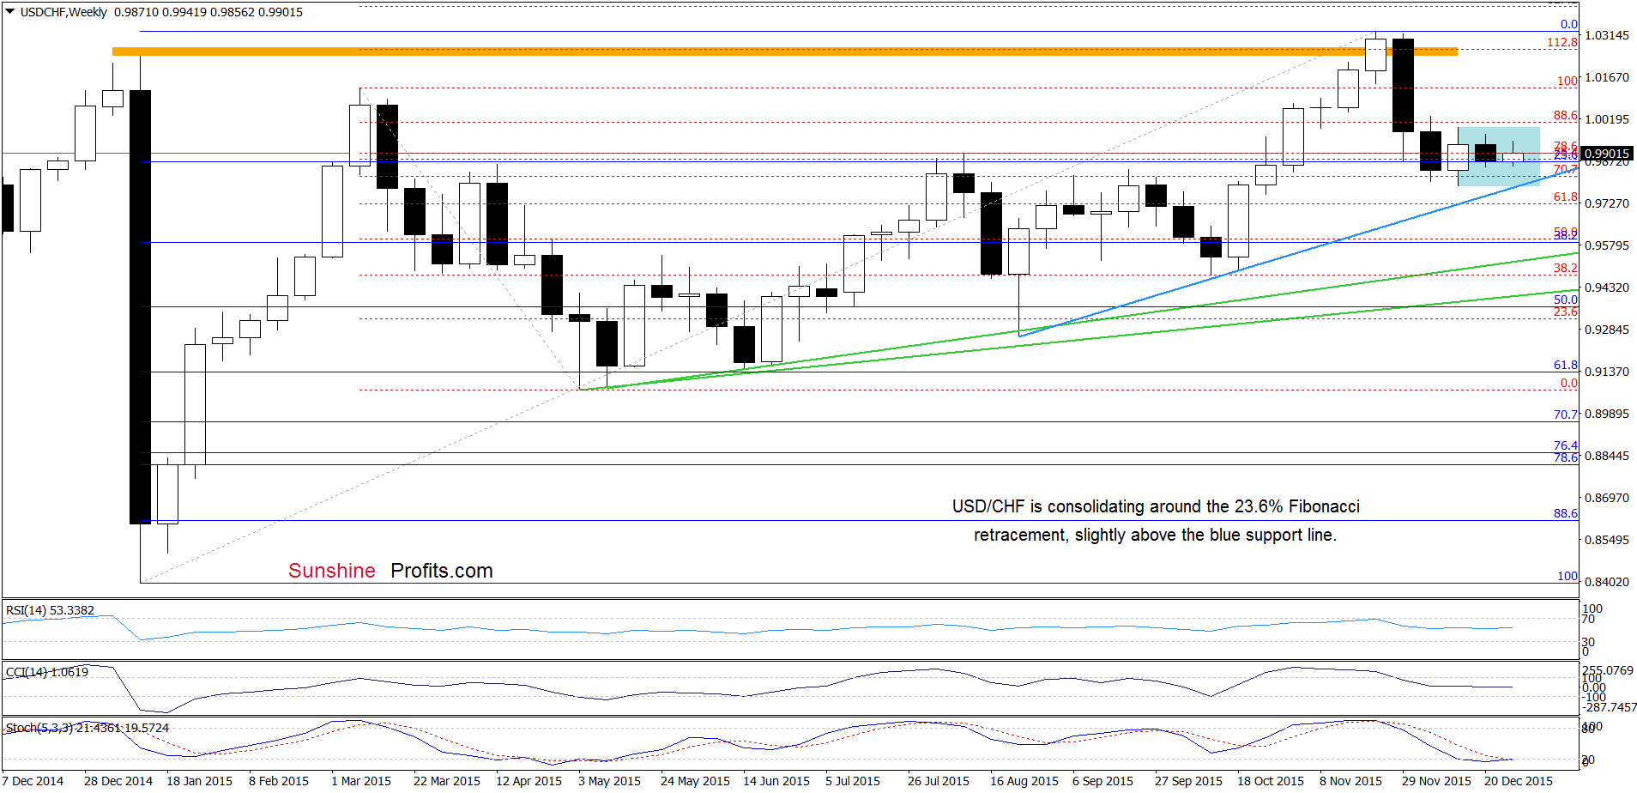Screen dimensions: 1637x793
Task: Click the 24 May 2015 date label
Action: [x=695, y=781]
